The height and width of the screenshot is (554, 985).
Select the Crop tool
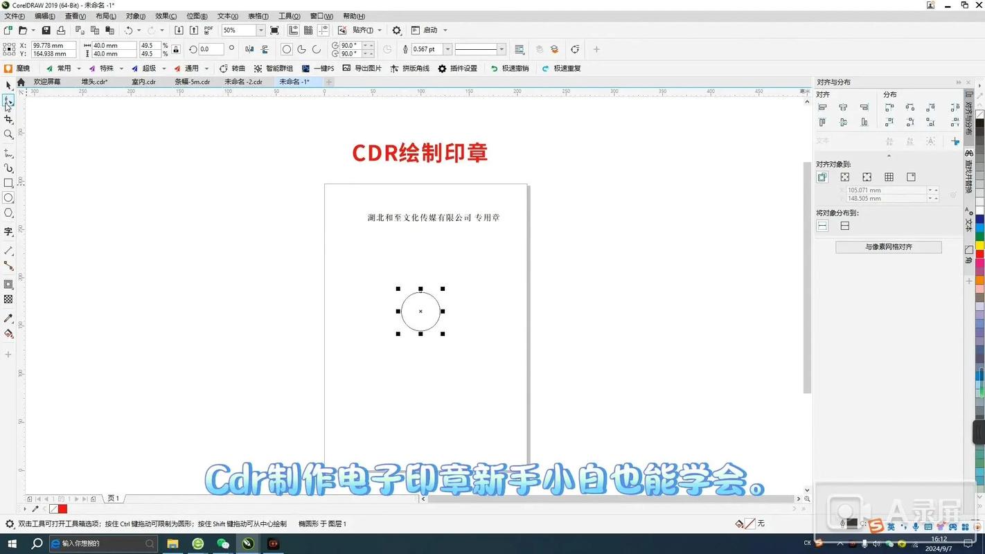[9, 119]
